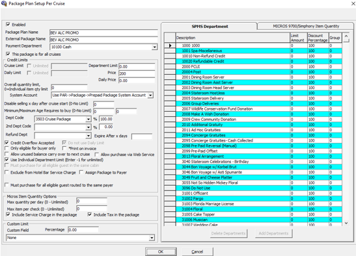Screen dimensions: 356x256
Task: Click External Package Name field
Action: click(x=103, y=40)
